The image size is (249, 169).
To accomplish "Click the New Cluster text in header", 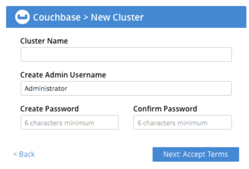I will click(117, 17).
